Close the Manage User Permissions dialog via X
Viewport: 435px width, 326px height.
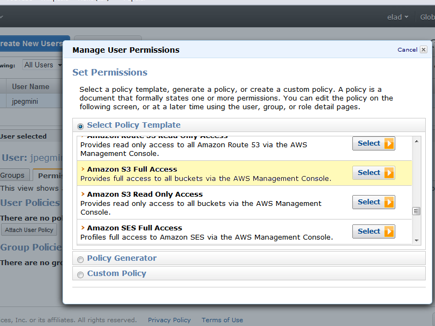[424, 49]
